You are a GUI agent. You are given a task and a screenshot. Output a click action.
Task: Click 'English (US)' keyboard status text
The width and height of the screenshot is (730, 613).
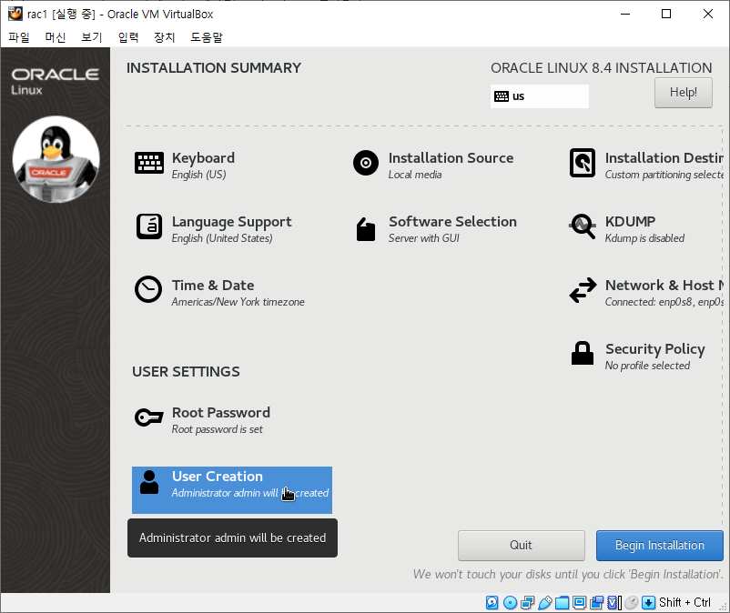coord(198,175)
